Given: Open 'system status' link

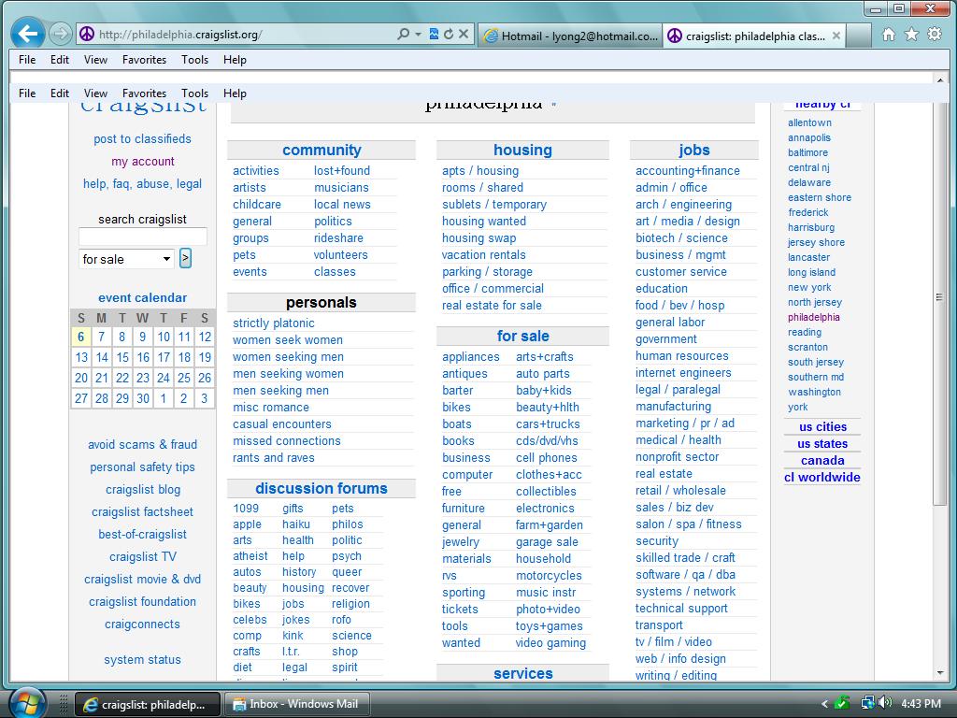Looking at the screenshot, I should click(142, 660).
